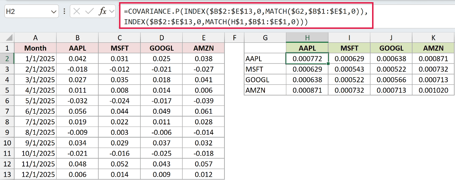Click the Month header cell
The image size is (455, 180).
pyautogui.click(x=35, y=48)
